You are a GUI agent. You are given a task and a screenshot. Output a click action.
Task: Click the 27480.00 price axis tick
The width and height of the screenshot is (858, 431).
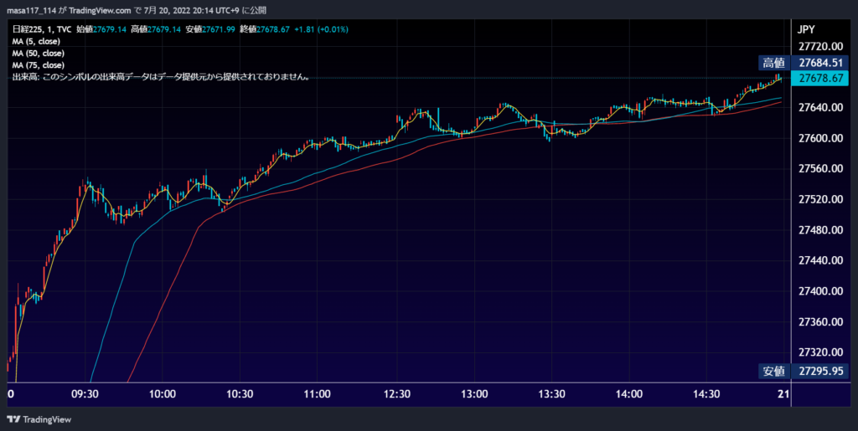pos(821,230)
